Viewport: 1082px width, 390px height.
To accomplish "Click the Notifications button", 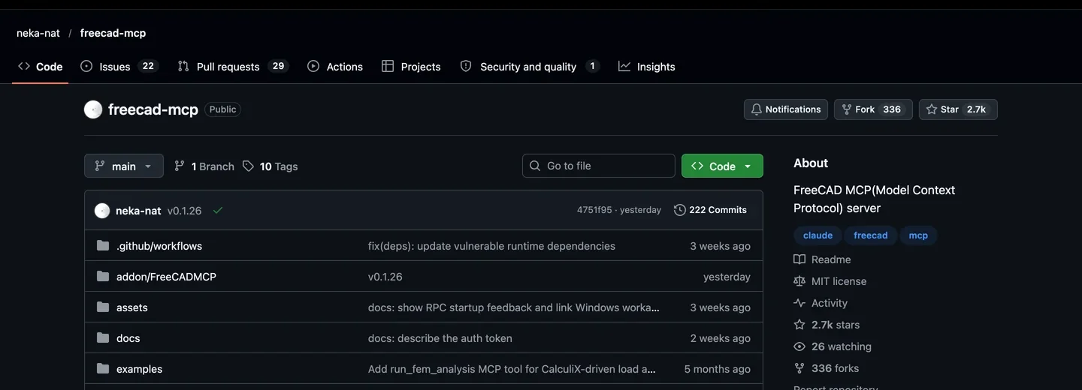I will point(786,109).
